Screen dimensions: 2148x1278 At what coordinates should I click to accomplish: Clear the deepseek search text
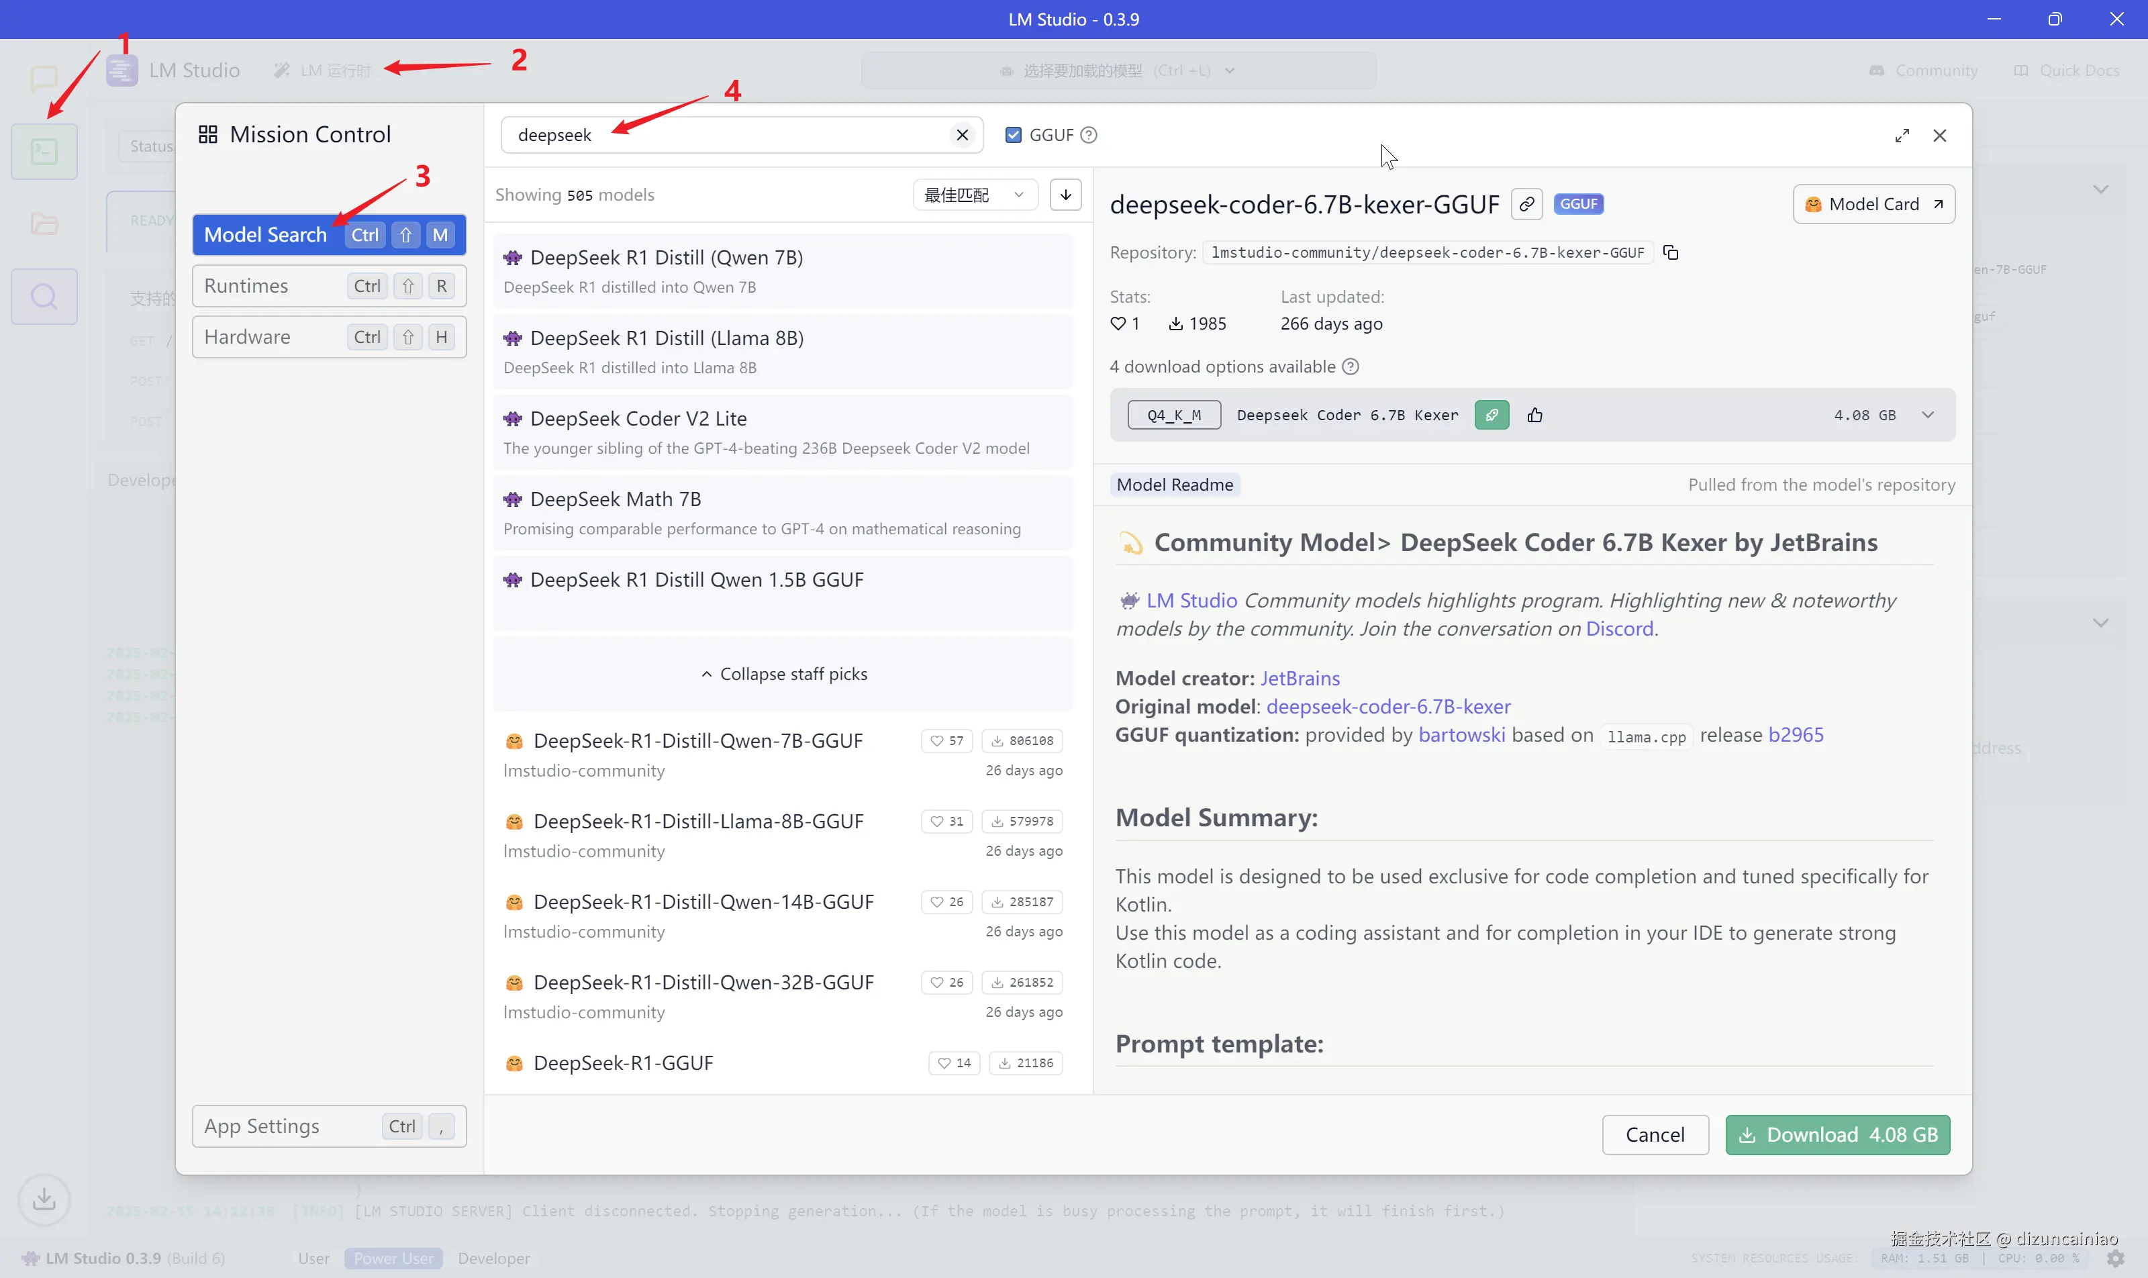[x=963, y=135]
